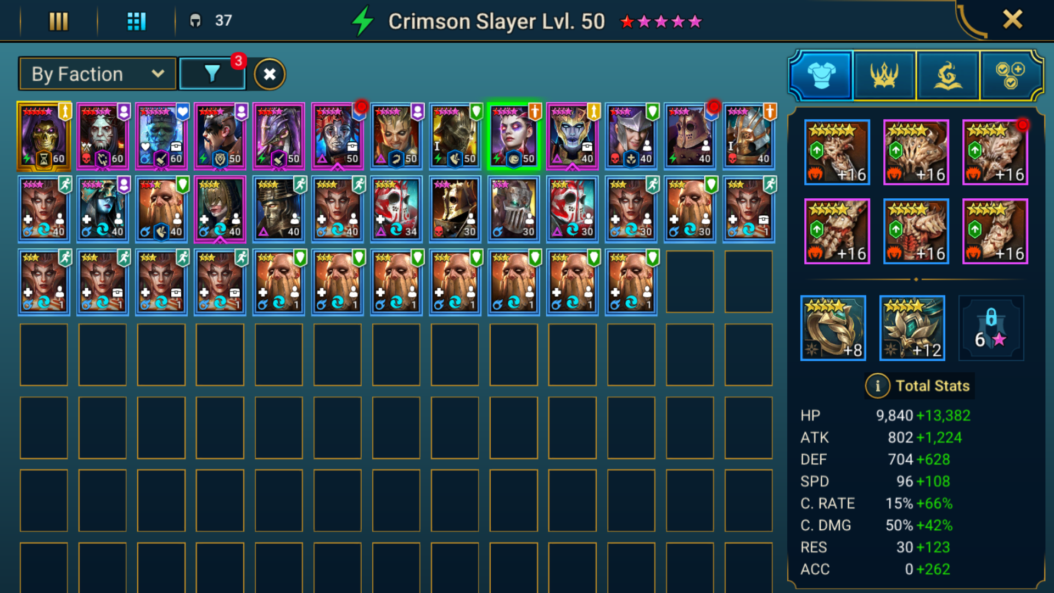Select the +16 artifact with red notification dot
The width and height of the screenshot is (1054, 593).
(995, 152)
